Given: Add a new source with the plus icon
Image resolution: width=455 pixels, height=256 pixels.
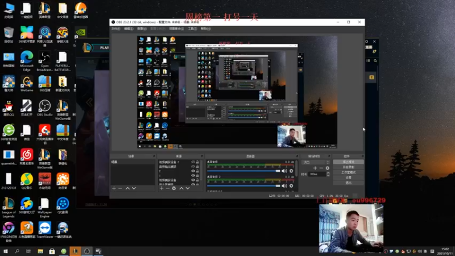Looking at the screenshot, I should click(162, 188).
